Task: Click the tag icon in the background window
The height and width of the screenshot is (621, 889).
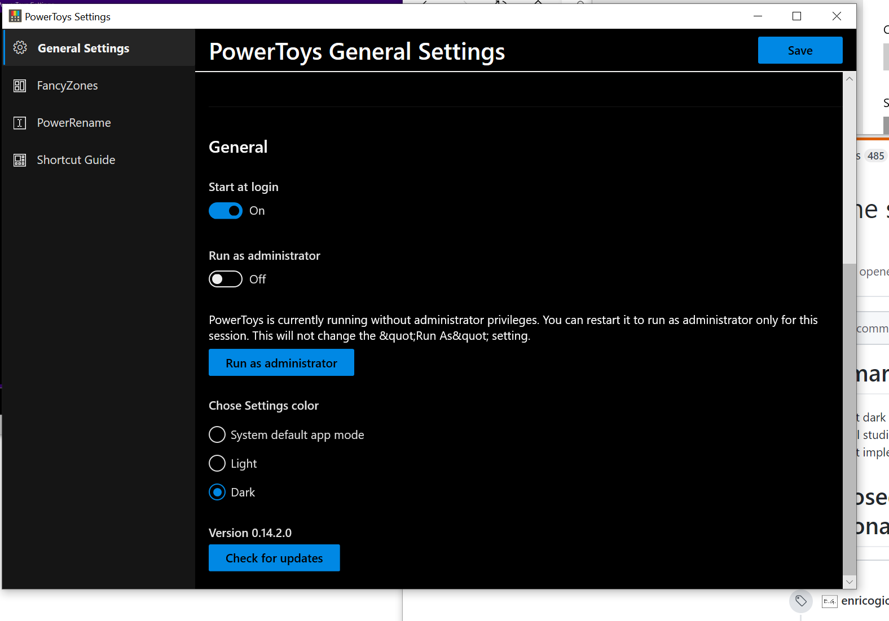Action: click(801, 601)
